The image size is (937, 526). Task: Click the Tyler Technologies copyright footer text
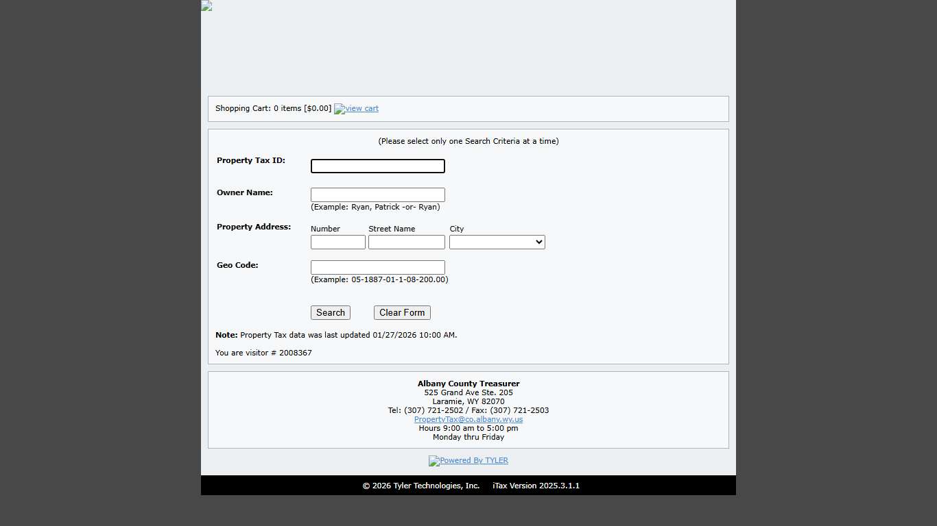pyautogui.click(x=420, y=486)
